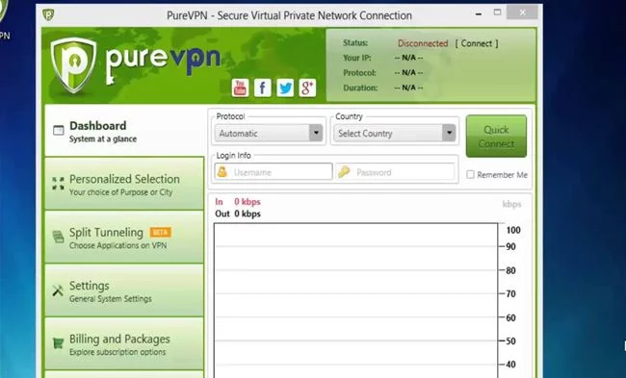This screenshot has width=626, height=378.
Task: Maximize the PureVPN window
Action: [497, 13]
